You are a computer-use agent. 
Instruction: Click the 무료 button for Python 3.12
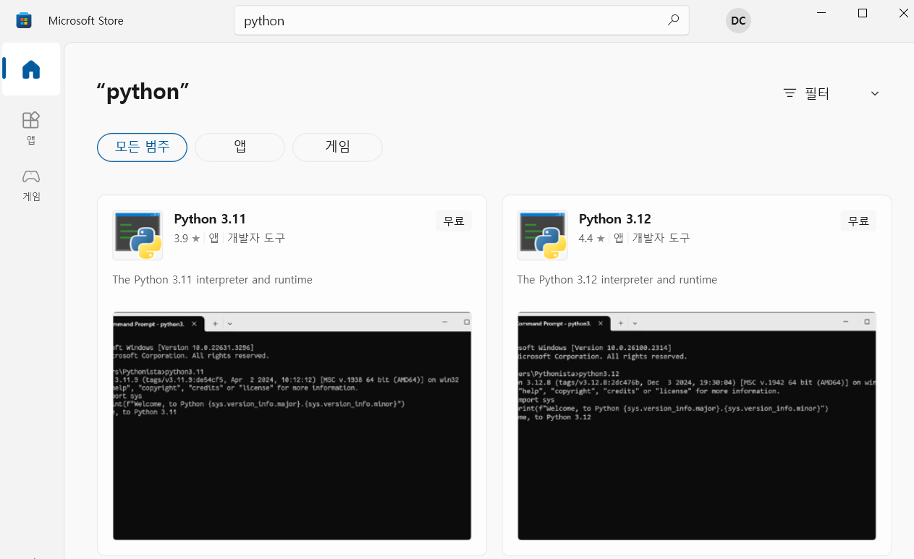point(858,221)
